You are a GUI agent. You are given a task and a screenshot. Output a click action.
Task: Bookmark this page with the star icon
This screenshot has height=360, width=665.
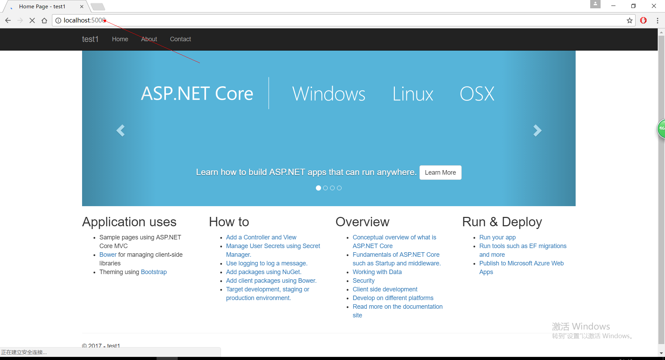(629, 20)
